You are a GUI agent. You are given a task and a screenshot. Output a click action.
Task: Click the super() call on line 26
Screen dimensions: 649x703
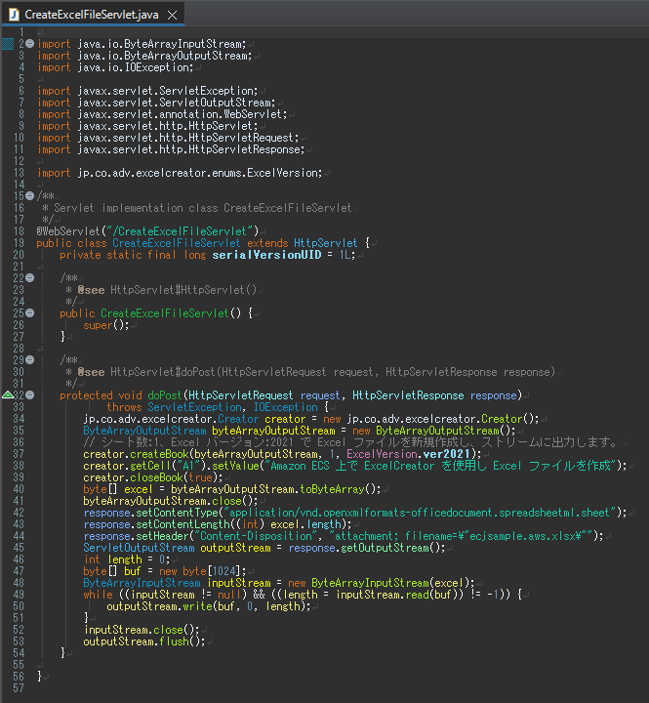coord(105,325)
